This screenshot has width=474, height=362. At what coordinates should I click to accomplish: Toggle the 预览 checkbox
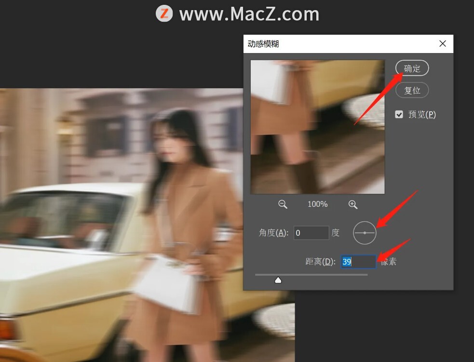[x=399, y=114]
